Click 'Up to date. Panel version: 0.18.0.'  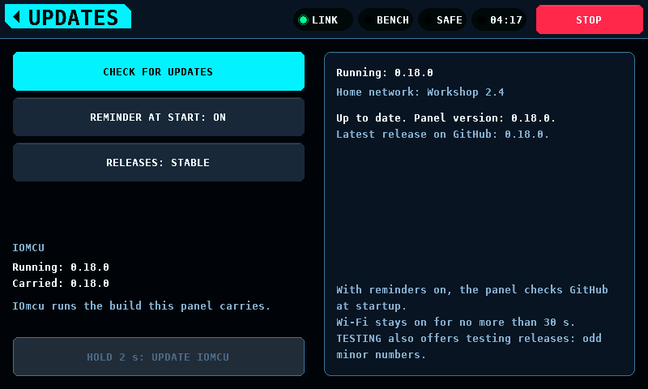point(446,118)
